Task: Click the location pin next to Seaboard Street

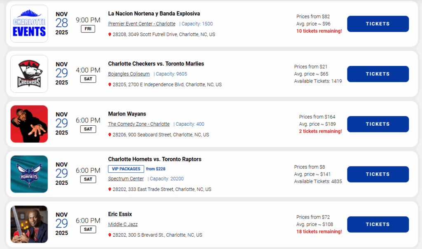Action: pos(110,135)
